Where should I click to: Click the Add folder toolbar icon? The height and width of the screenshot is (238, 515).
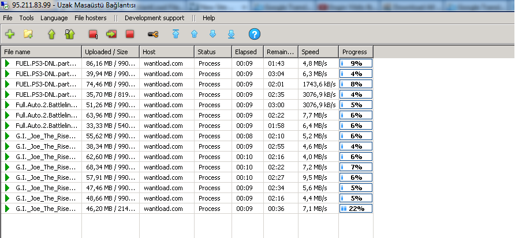(x=28, y=34)
